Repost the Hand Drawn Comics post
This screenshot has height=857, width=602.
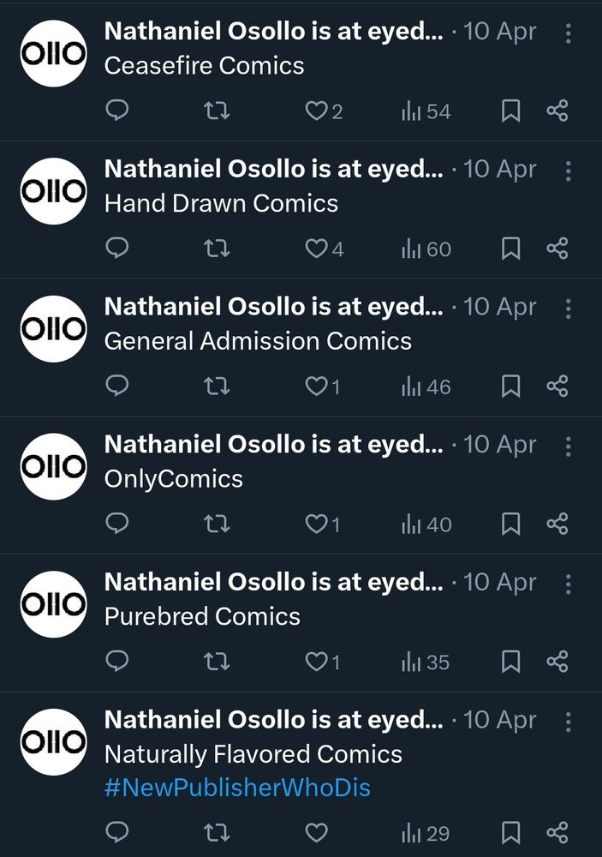pyautogui.click(x=218, y=249)
